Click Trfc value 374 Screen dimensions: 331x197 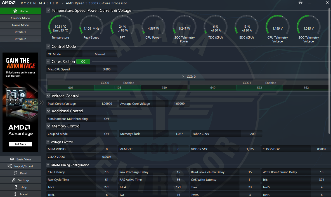(321, 180)
